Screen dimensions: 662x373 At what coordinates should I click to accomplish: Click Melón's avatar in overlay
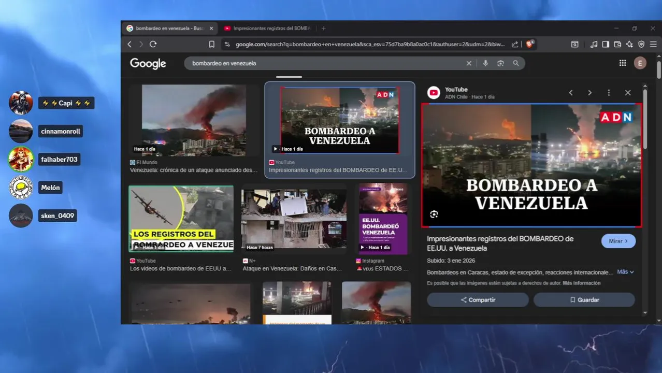[x=21, y=187]
